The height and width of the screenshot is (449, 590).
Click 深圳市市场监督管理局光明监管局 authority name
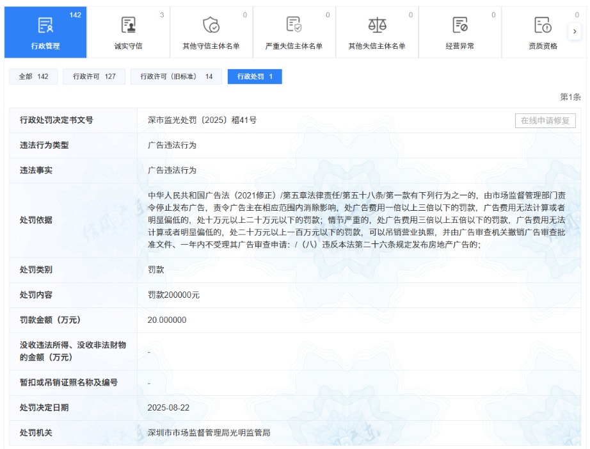click(209, 433)
